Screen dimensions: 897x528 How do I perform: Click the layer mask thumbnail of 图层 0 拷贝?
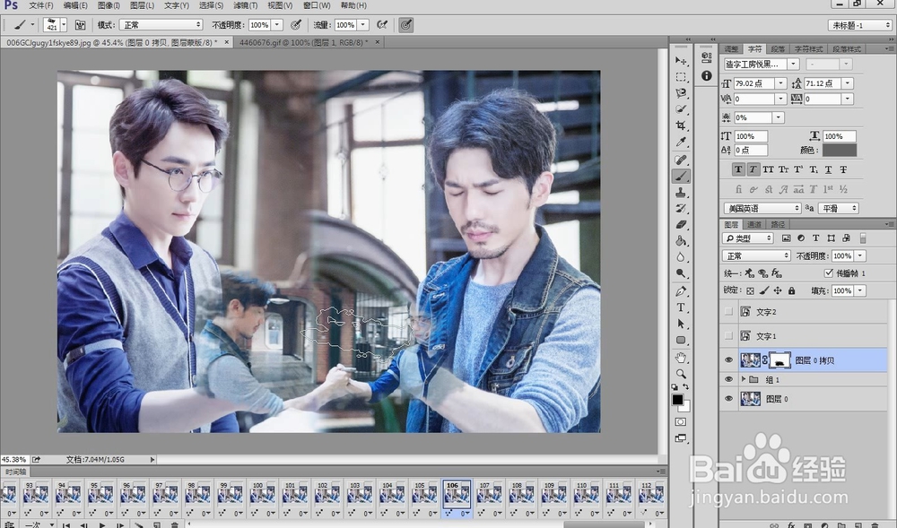coord(779,360)
